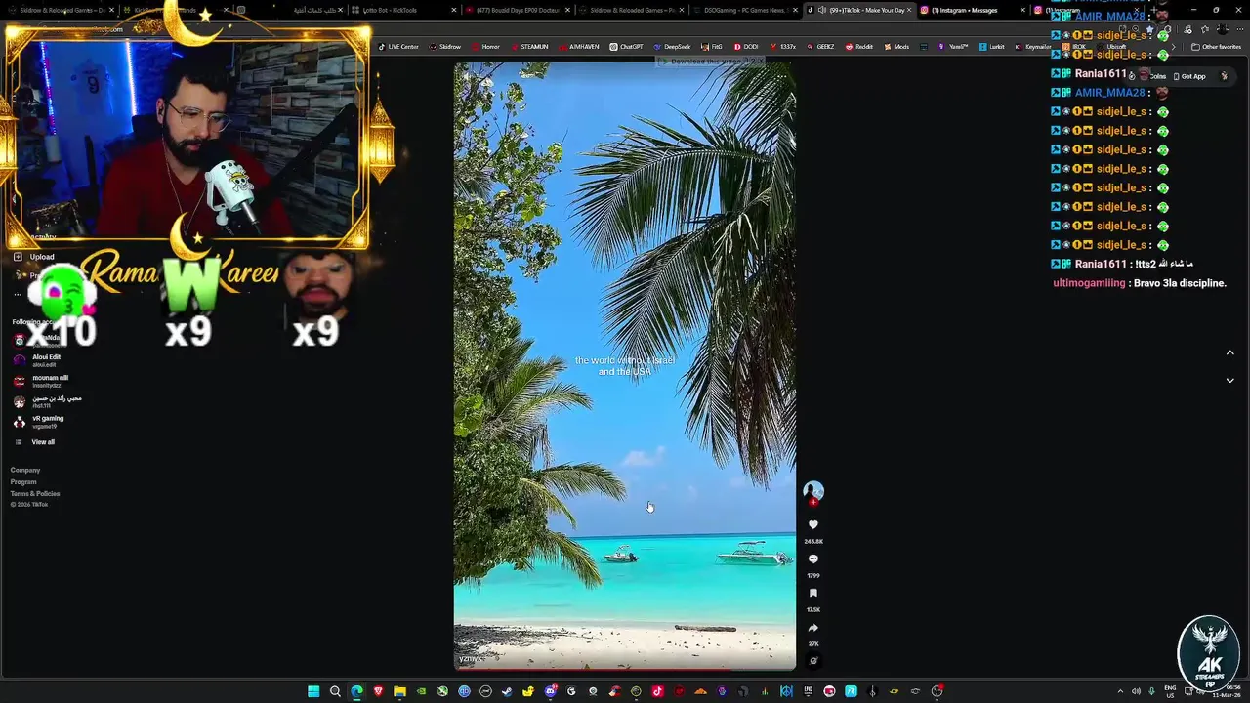This screenshot has height=703, width=1250.
Task: Open the Reddit bookmark
Action: click(859, 47)
